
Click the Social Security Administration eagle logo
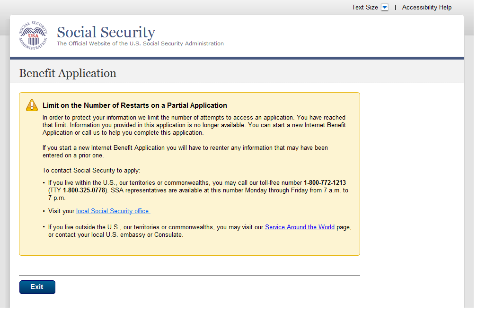click(33, 36)
